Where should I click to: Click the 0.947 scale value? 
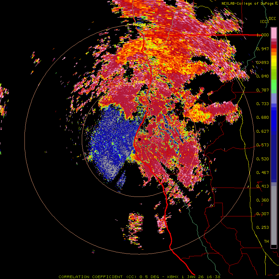point(263,49)
